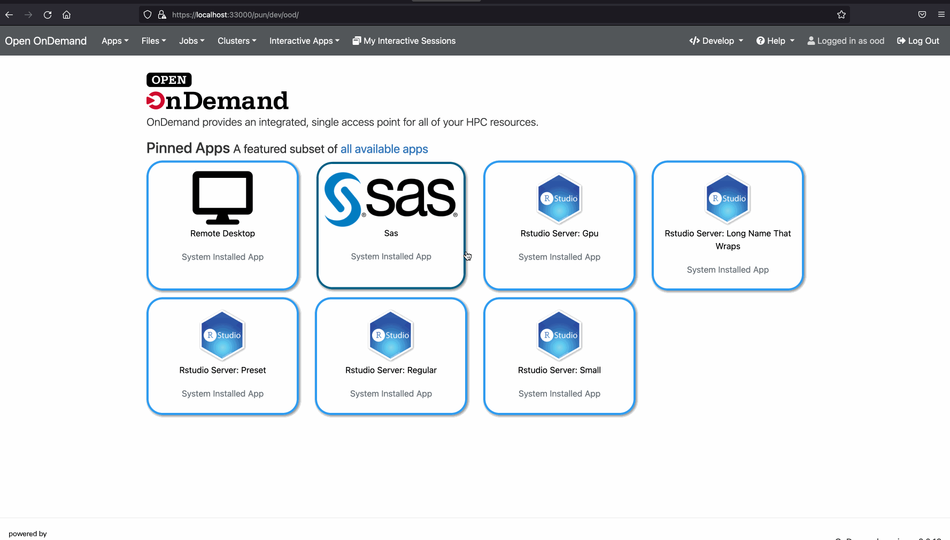This screenshot has height=540, width=950.
Task: Follow the all available apps link
Action: 384,149
